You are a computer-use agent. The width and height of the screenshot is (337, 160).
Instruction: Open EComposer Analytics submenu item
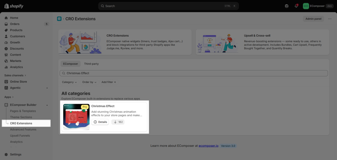[x=16, y=142]
